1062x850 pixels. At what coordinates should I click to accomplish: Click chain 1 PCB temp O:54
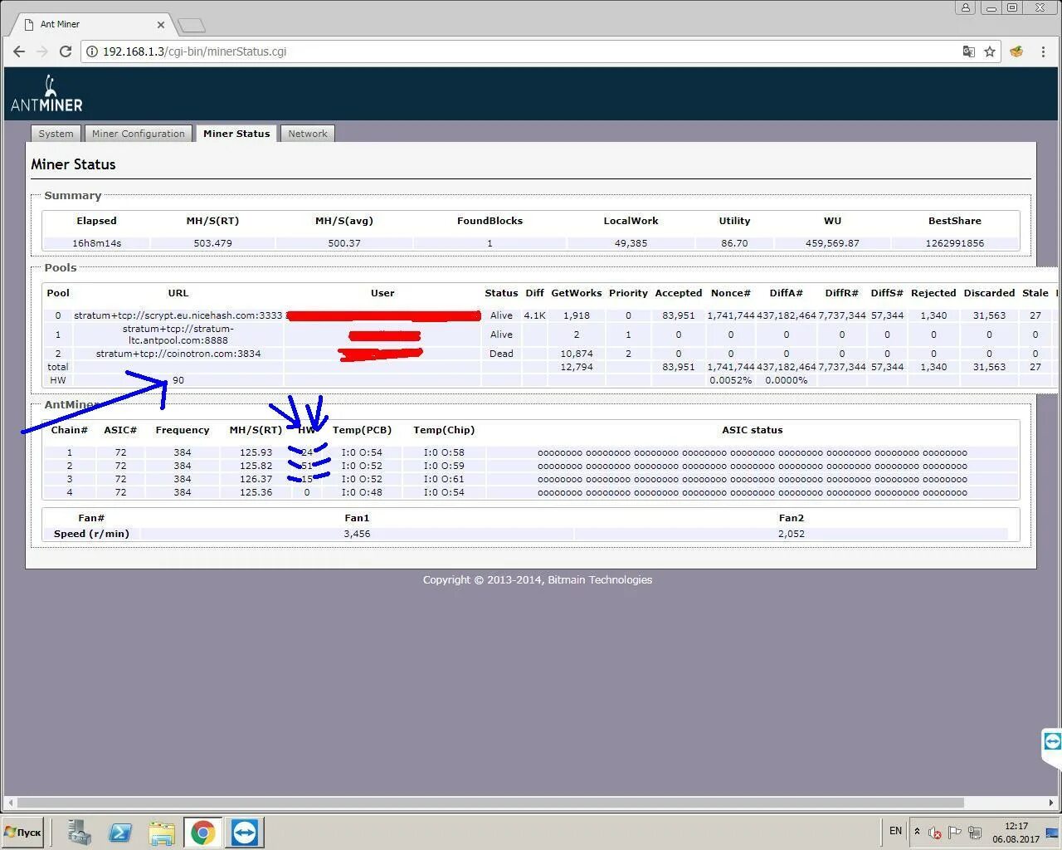[362, 452]
